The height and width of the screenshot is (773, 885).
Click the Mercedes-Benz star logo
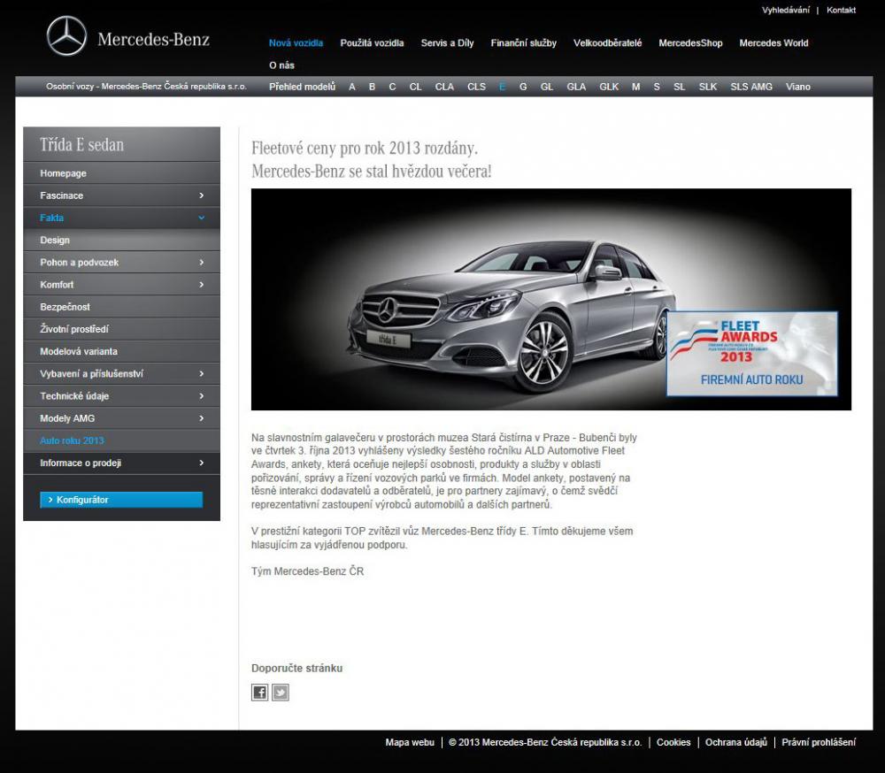[x=66, y=36]
